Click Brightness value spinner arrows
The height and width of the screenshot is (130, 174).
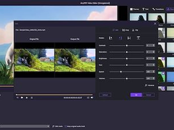tap(154, 58)
